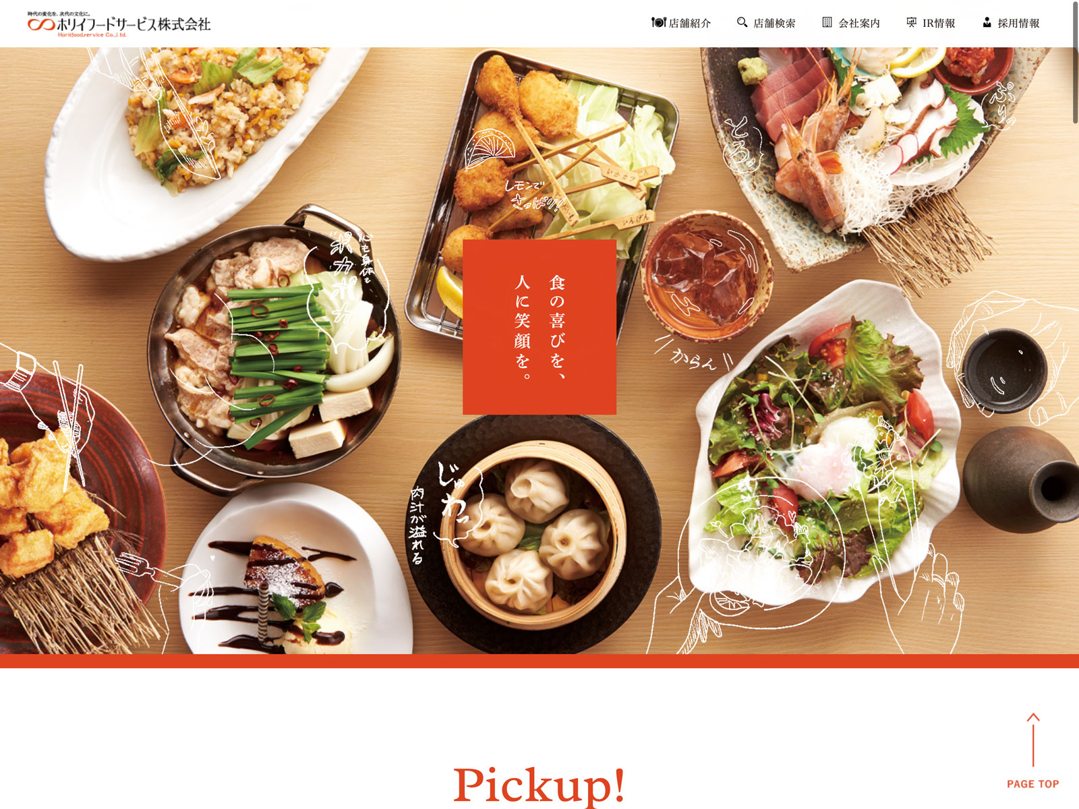1079x809 pixels.
Task: Click the Pickup! heading
Action: tap(539, 785)
